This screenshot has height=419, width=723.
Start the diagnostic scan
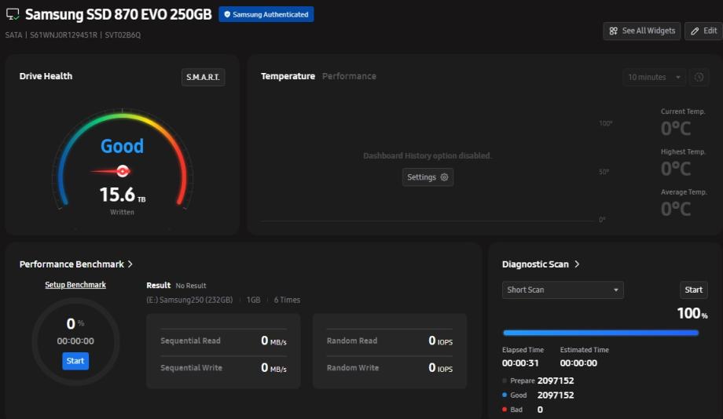[x=693, y=290]
